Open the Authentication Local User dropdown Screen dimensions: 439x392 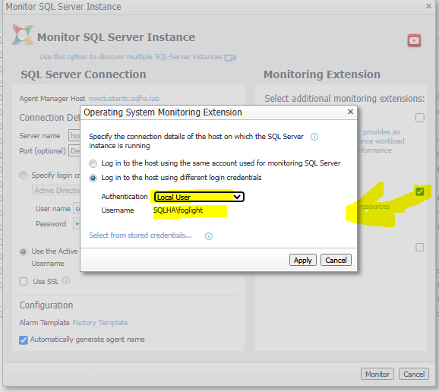[199, 197]
